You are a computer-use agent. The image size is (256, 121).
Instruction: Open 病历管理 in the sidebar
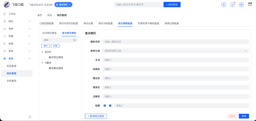pos(11,73)
